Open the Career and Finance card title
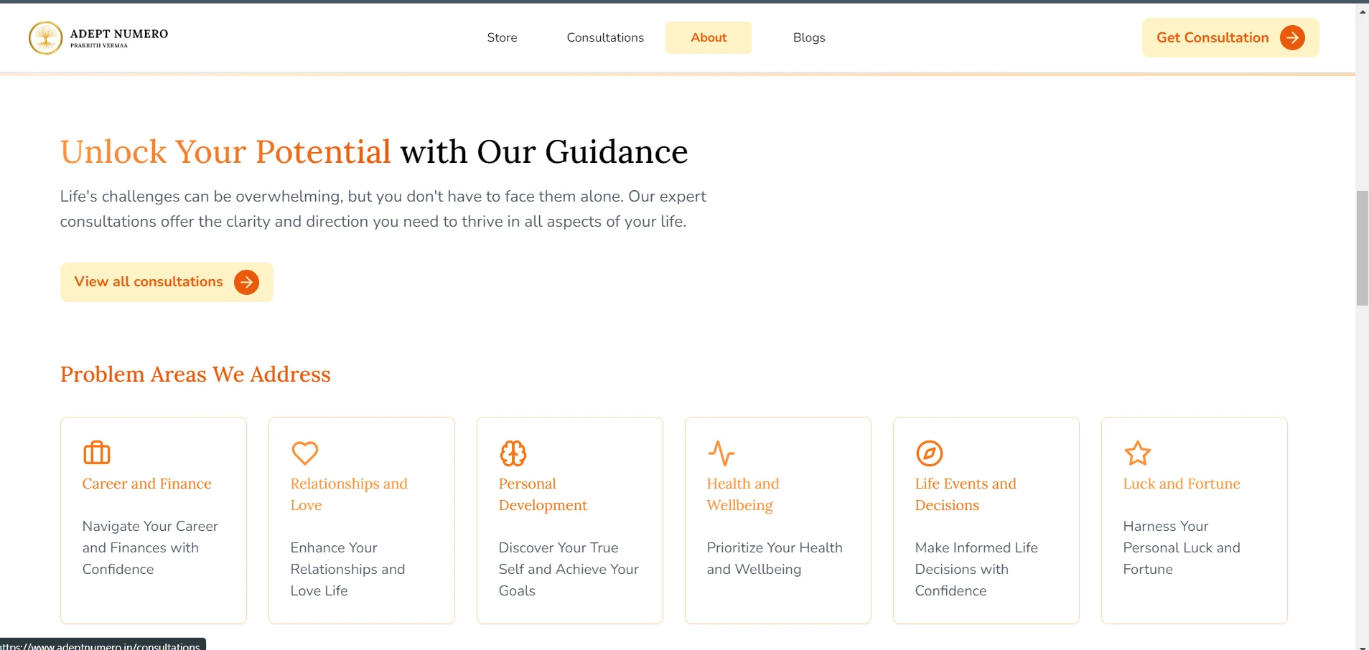 click(146, 484)
